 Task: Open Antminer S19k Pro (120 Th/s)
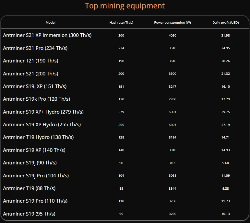(37, 99)
